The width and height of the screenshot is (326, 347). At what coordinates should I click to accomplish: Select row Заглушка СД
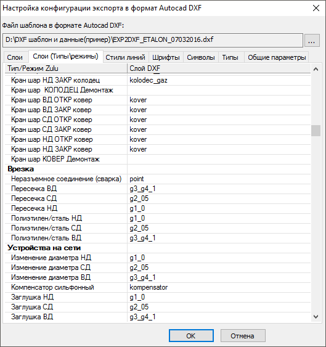(x=158, y=307)
